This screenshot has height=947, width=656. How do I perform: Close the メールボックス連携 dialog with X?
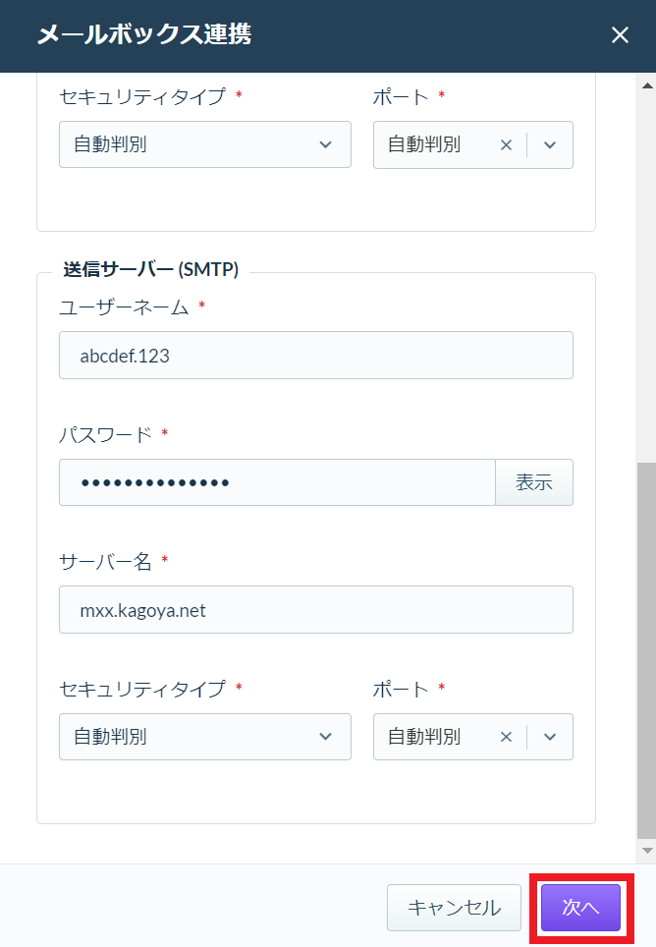[x=620, y=35]
